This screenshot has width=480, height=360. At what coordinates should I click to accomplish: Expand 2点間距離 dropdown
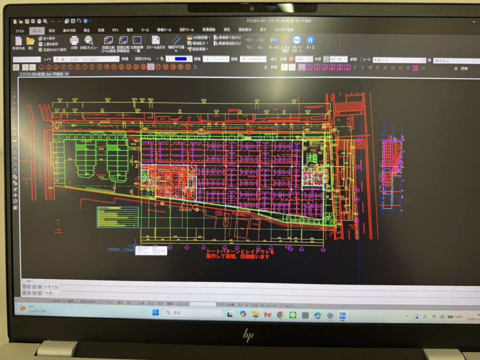click(210, 37)
